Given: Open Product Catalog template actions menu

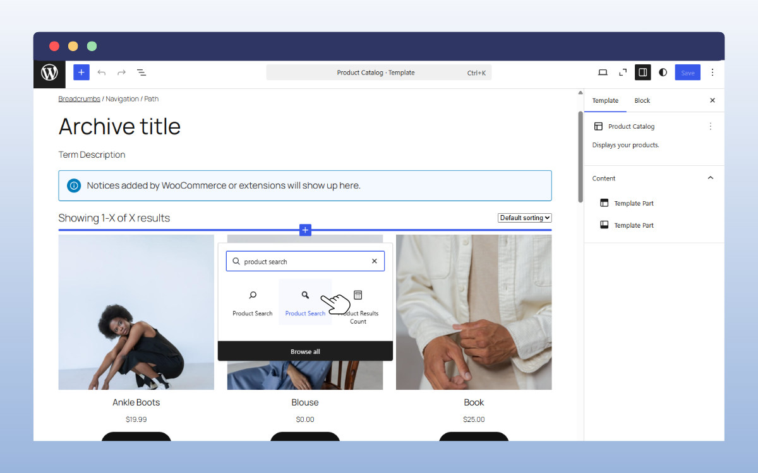Looking at the screenshot, I should point(710,126).
